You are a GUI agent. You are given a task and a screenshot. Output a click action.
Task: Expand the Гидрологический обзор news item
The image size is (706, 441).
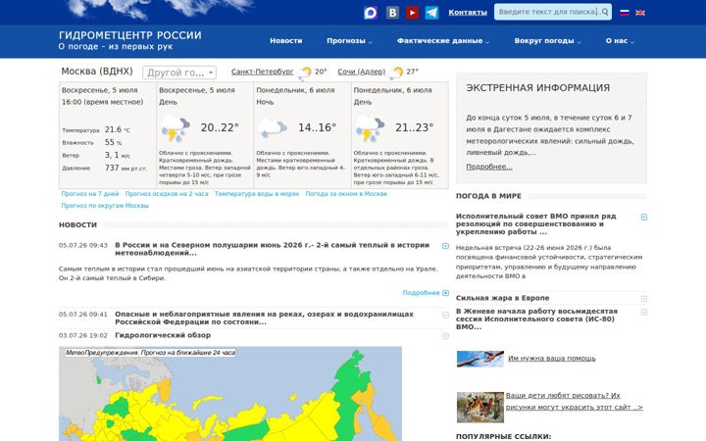(x=445, y=336)
